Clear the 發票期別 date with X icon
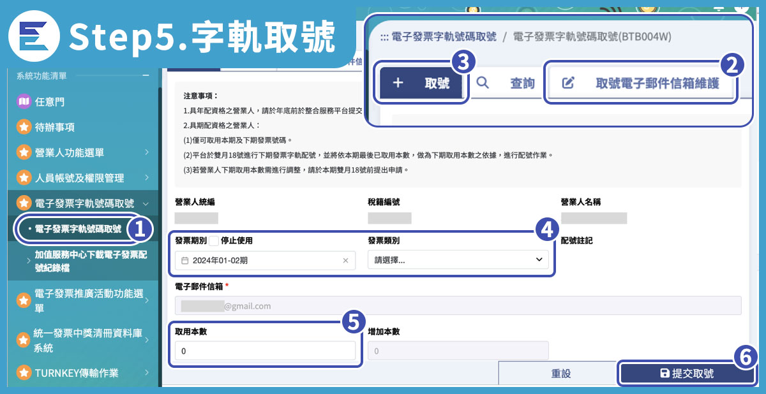The width and height of the screenshot is (766, 394). [x=345, y=260]
